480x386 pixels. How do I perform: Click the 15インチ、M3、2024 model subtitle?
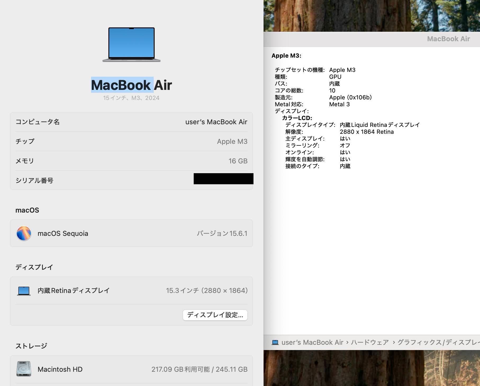[x=131, y=98]
